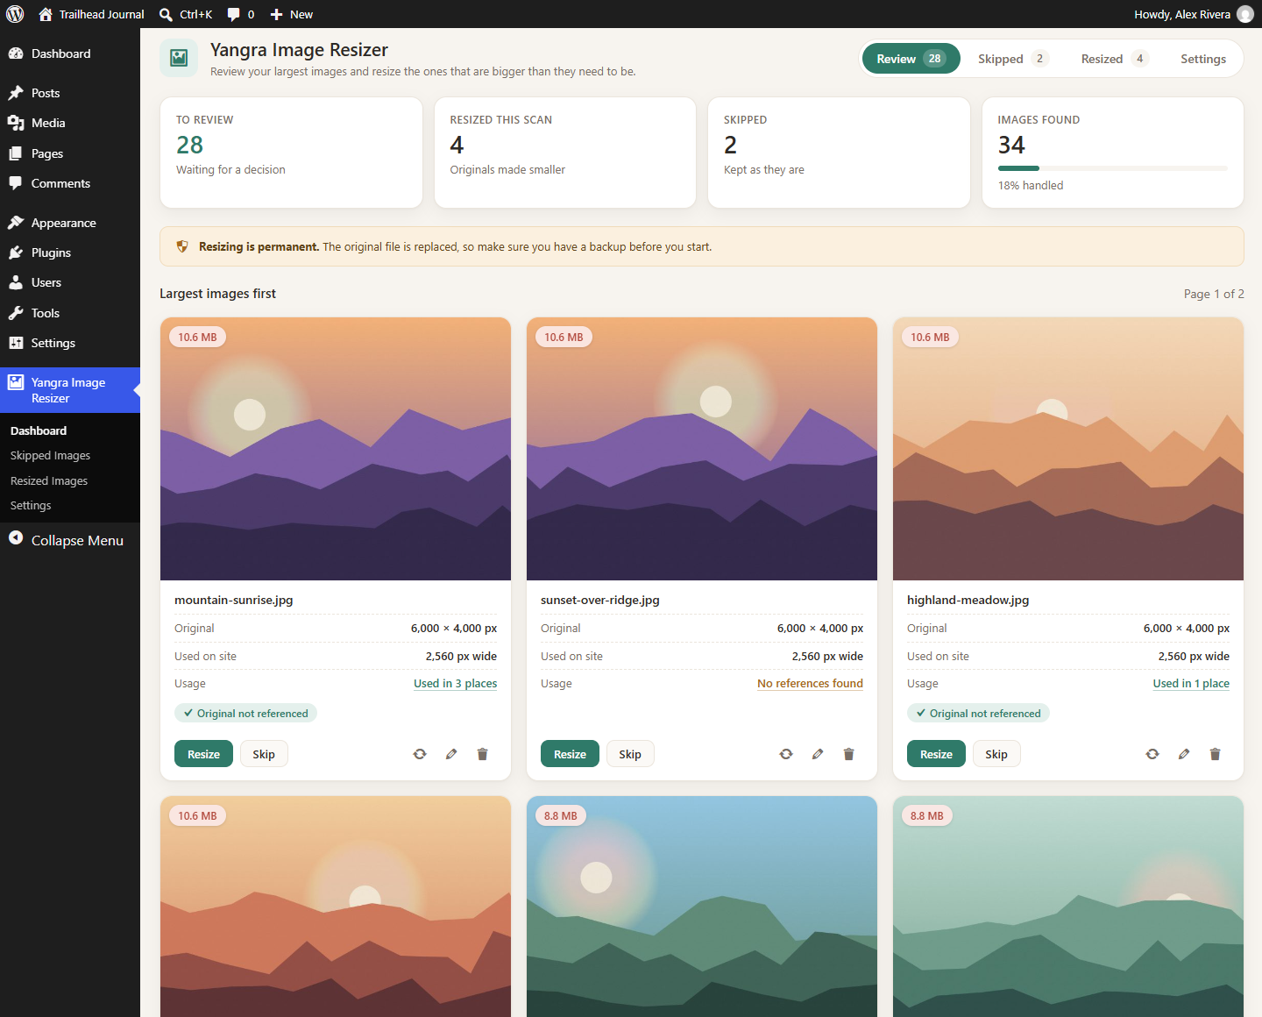Open the Ctrl+K search magnifier icon
This screenshot has width=1262, height=1017.
pos(166,14)
